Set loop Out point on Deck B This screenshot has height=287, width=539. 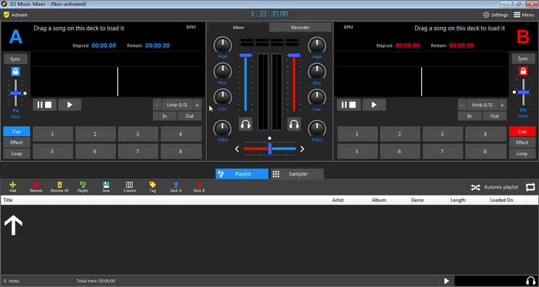(495, 116)
